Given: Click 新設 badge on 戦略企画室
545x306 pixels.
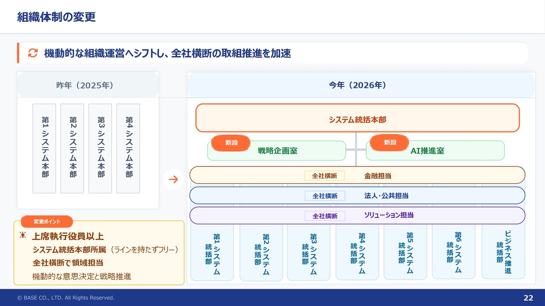Looking at the screenshot, I should tap(231, 143).
